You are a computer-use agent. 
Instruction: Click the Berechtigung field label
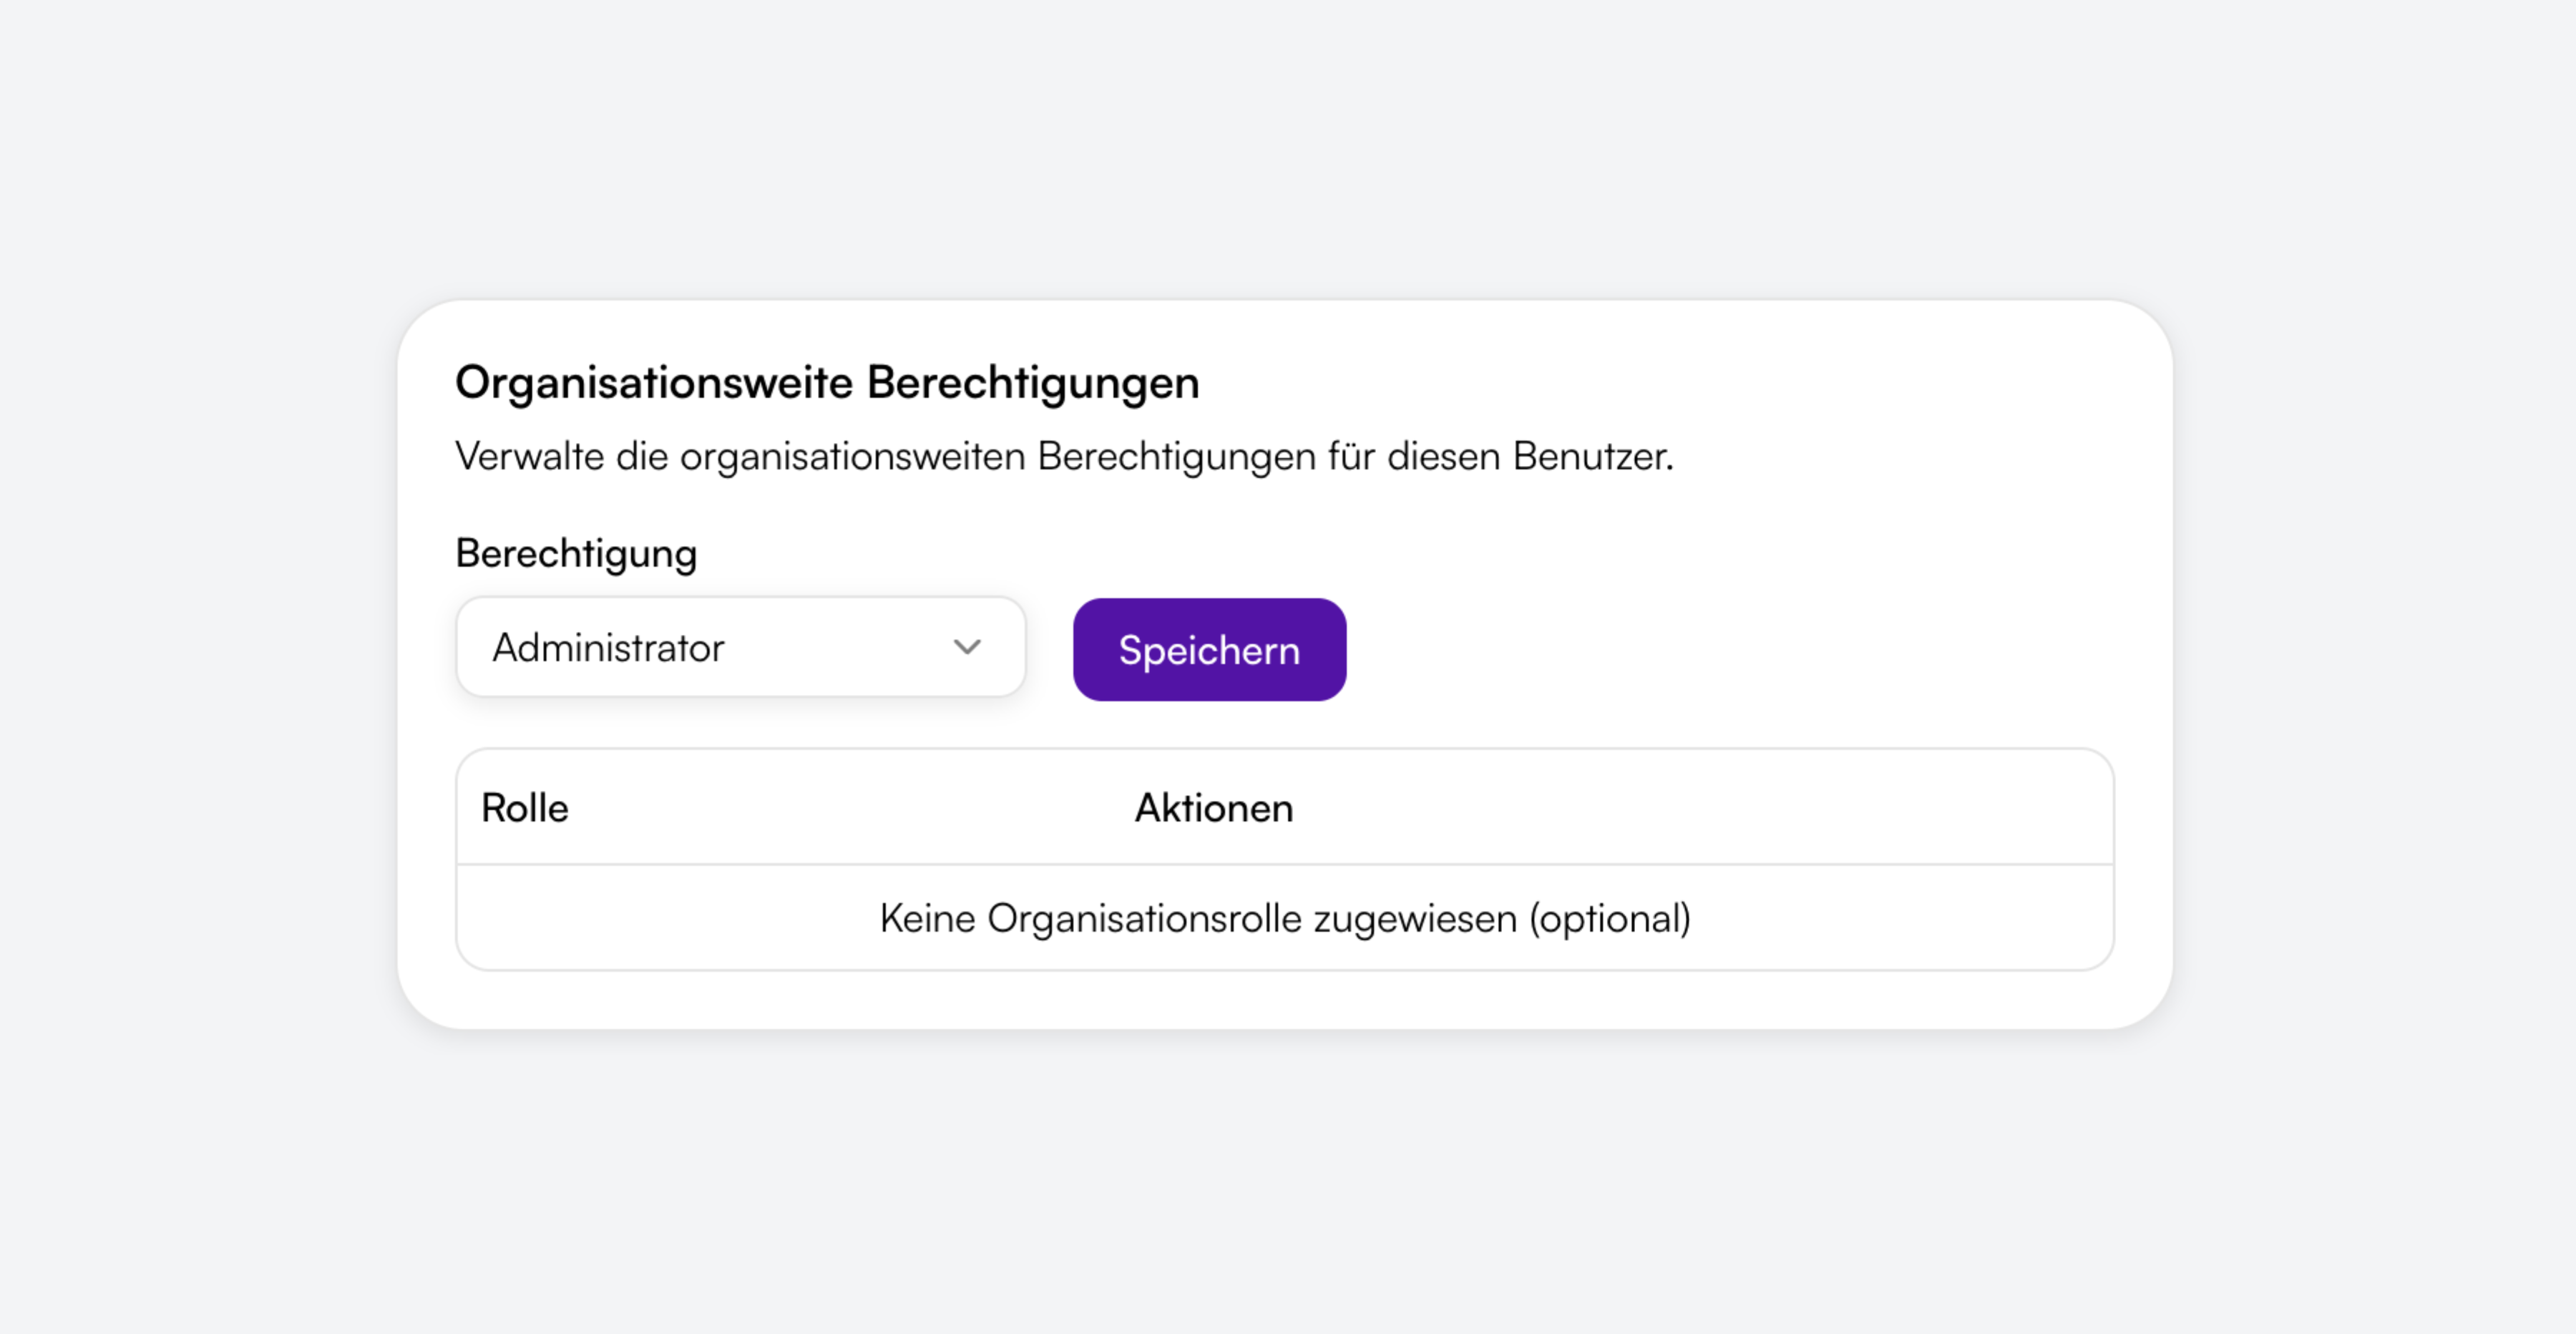(576, 554)
